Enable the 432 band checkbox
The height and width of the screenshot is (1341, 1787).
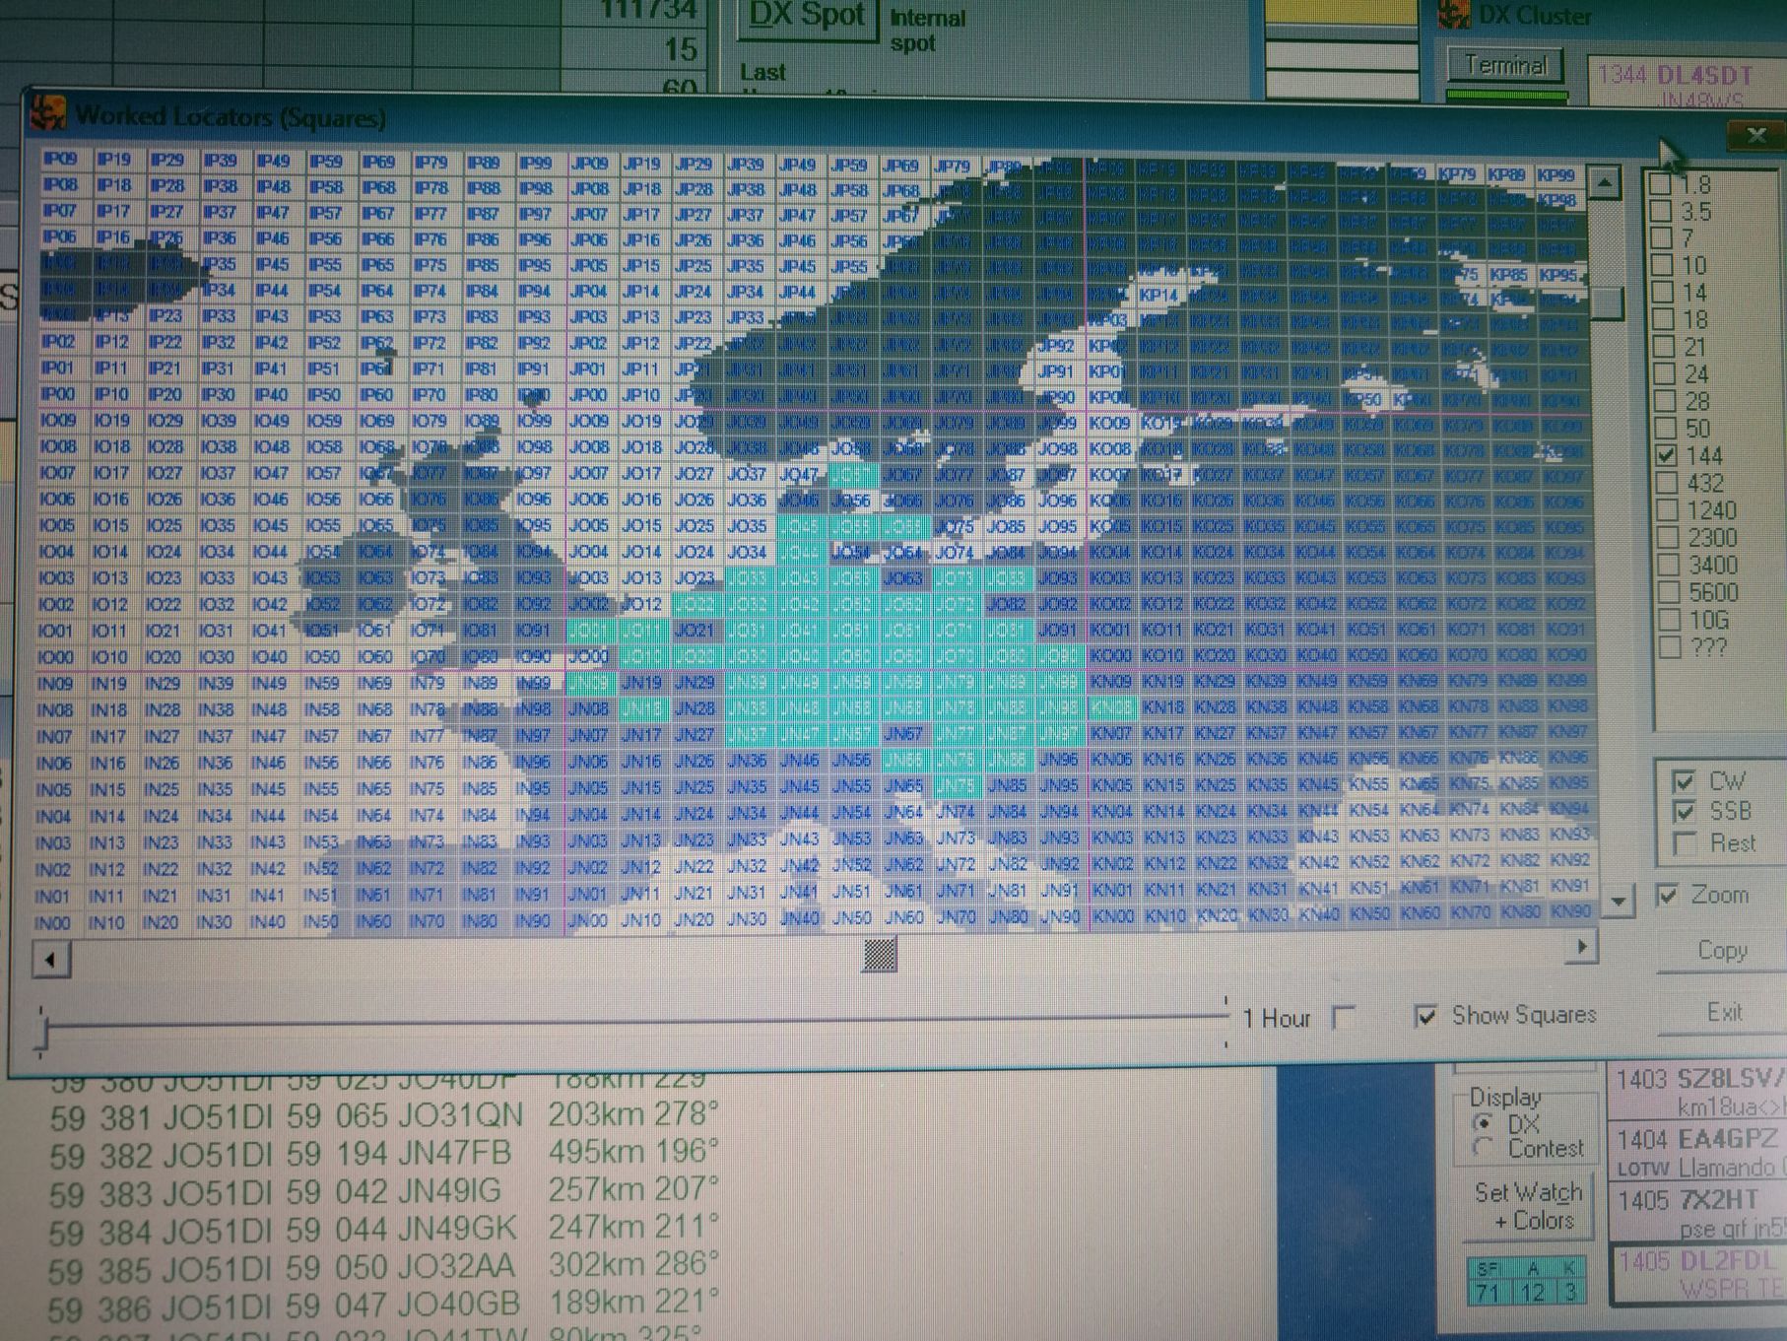(1666, 483)
